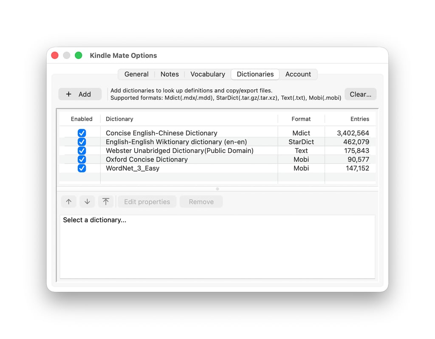The height and width of the screenshot is (339, 435).
Task: Click the Clear... button
Action: 360,94
